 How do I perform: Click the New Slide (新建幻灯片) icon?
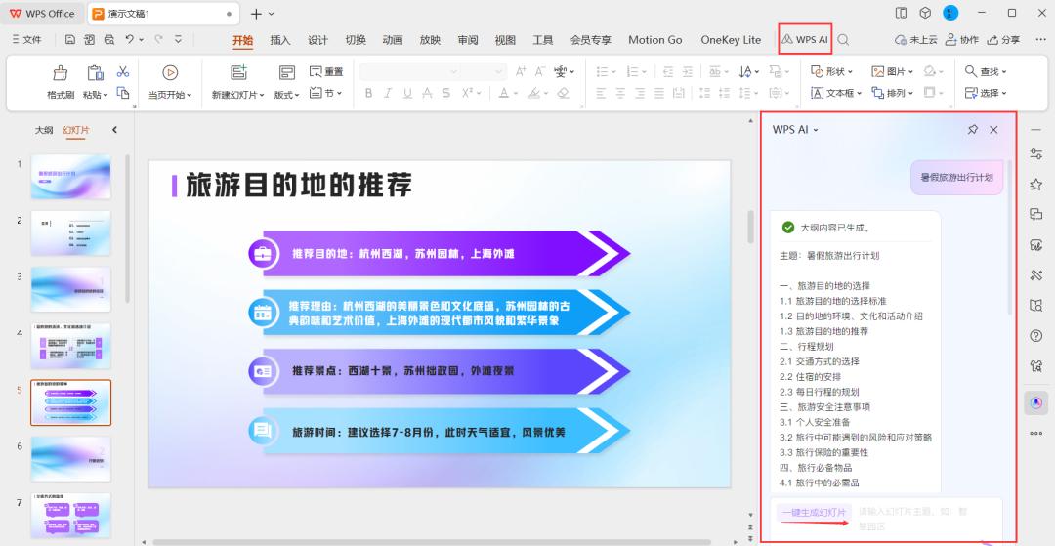238,72
